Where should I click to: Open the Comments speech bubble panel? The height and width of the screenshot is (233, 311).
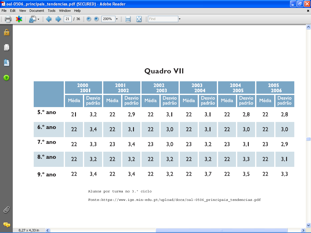[x=7, y=225]
